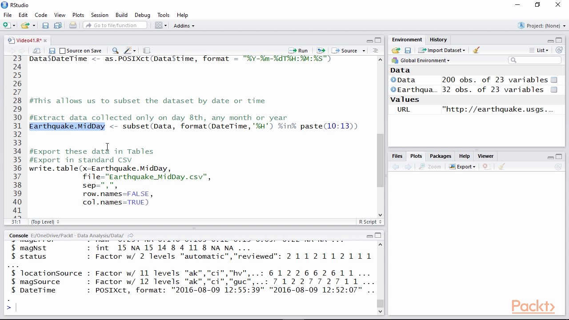Viewport: 569px width, 320px height.
Task: View the Data frame as a table grid
Action: [x=554, y=80]
